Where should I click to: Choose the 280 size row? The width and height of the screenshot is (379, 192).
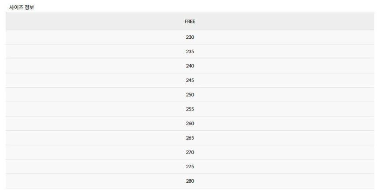tap(190, 181)
